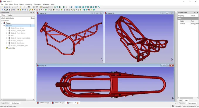Close the Combo View panel
This screenshot has height=108, width=199.
[x=34, y=12]
